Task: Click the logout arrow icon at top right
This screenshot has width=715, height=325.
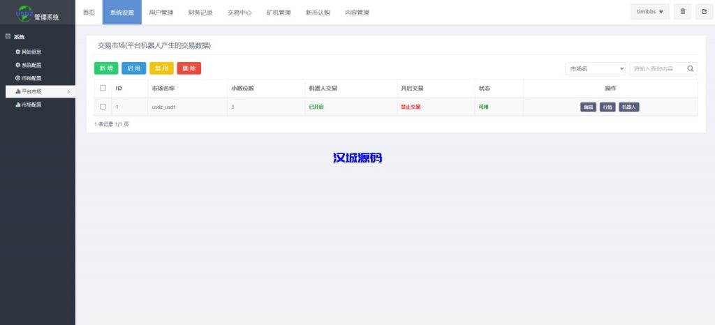Action: tap(704, 12)
